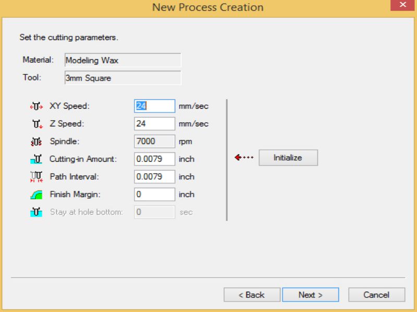
Task: Click the Spindle rpm field
Action: pyautogui.click(x=155, y=141)
